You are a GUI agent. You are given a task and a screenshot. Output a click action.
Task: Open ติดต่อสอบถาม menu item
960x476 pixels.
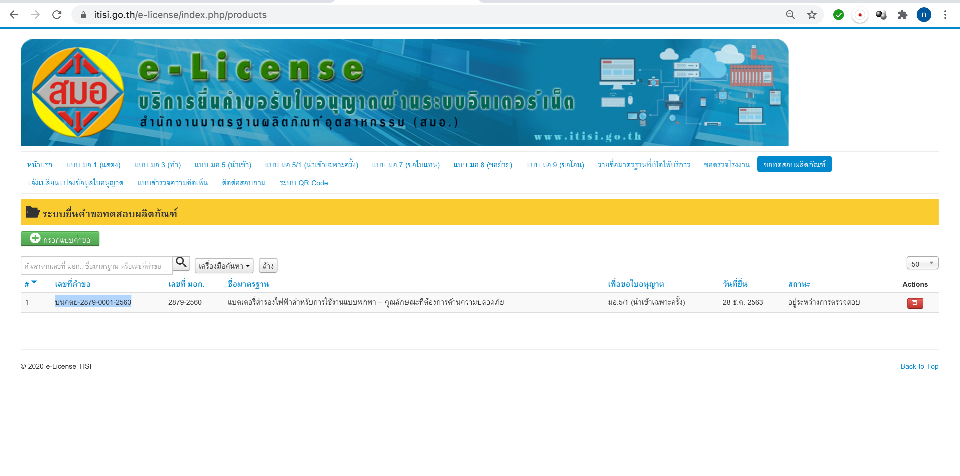pos(244,183)
